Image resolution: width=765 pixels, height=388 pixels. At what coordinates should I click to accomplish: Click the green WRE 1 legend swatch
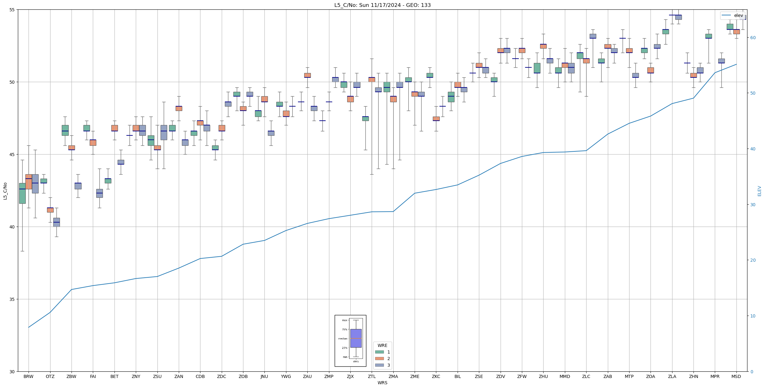tap(379, 352)
